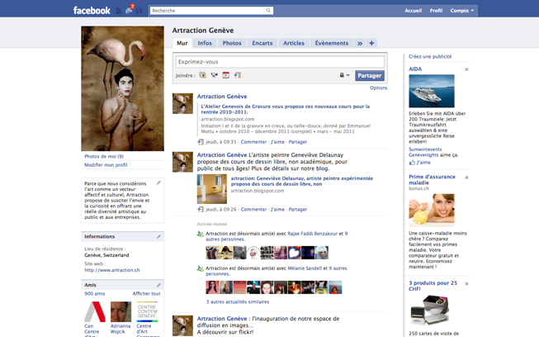
Task: Switch to the Photos tab
Action: click(x=232, y=43)
